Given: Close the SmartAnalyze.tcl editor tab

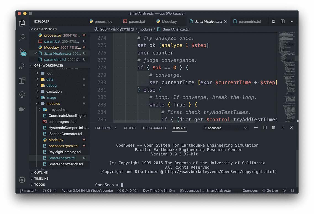Looking at the screenshot, I should (225, 21).
